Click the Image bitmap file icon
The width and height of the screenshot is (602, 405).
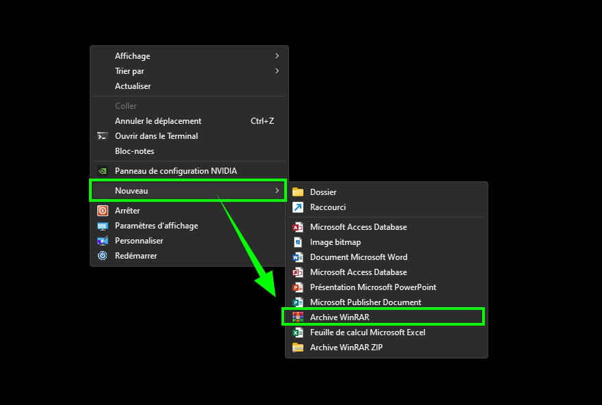click(x=298, y=242)
